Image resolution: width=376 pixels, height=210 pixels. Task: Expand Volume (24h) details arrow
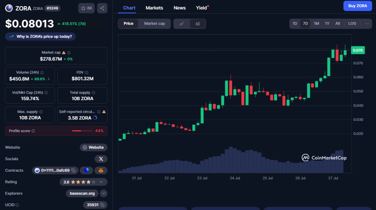(49, 79)
